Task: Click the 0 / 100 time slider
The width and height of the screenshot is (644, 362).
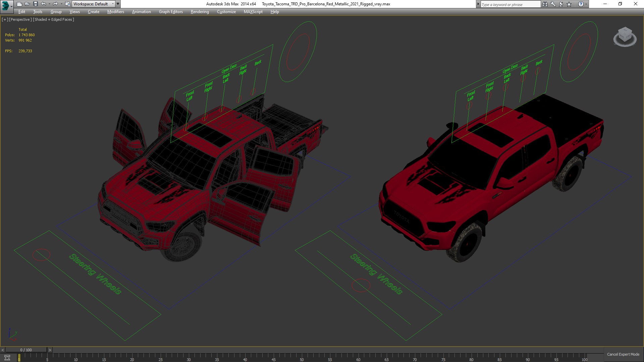Action: click(26, 350)
